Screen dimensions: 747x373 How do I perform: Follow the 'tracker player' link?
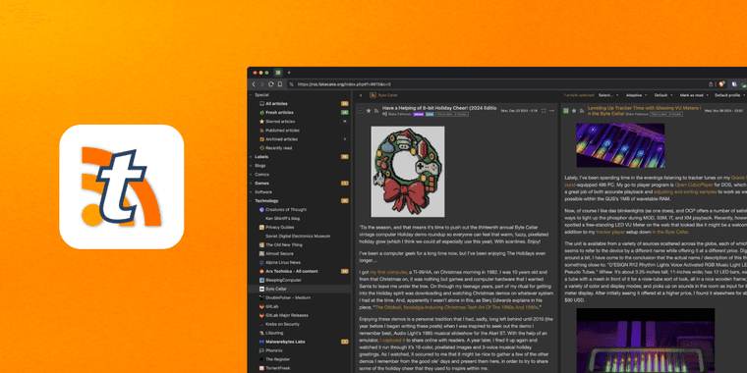[609, 232]
